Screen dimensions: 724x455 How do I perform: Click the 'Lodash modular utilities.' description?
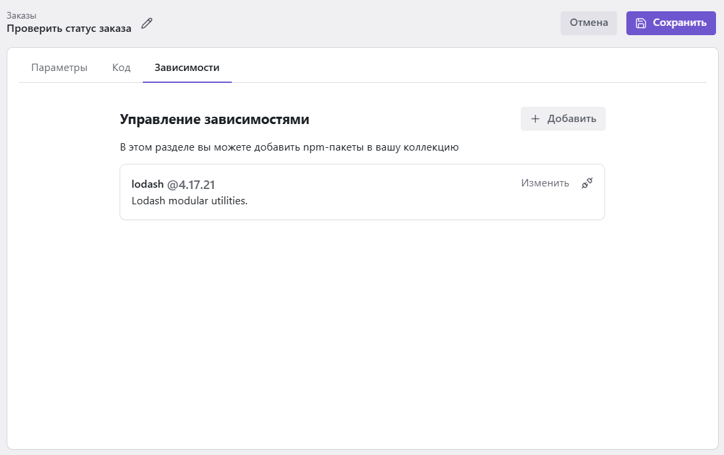(189, 200)
